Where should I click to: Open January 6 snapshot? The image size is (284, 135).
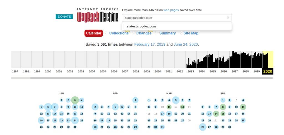(48, 107)
